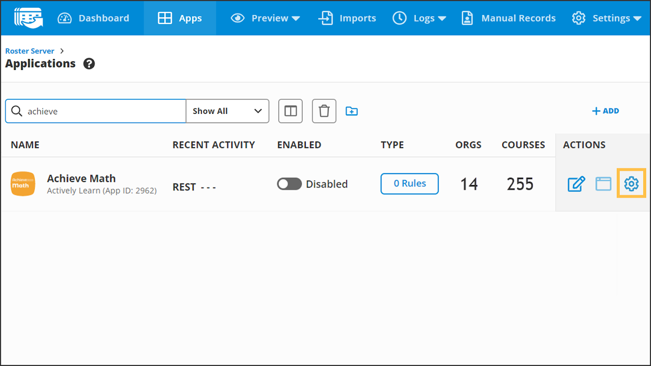Screen dimensions: 651x366
Task: Click the Manual Records document icon
Action: coord(467,18)
